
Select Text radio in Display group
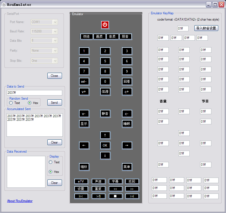51,162
